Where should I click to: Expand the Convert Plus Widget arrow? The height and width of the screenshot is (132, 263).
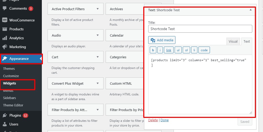coord(98,83)
